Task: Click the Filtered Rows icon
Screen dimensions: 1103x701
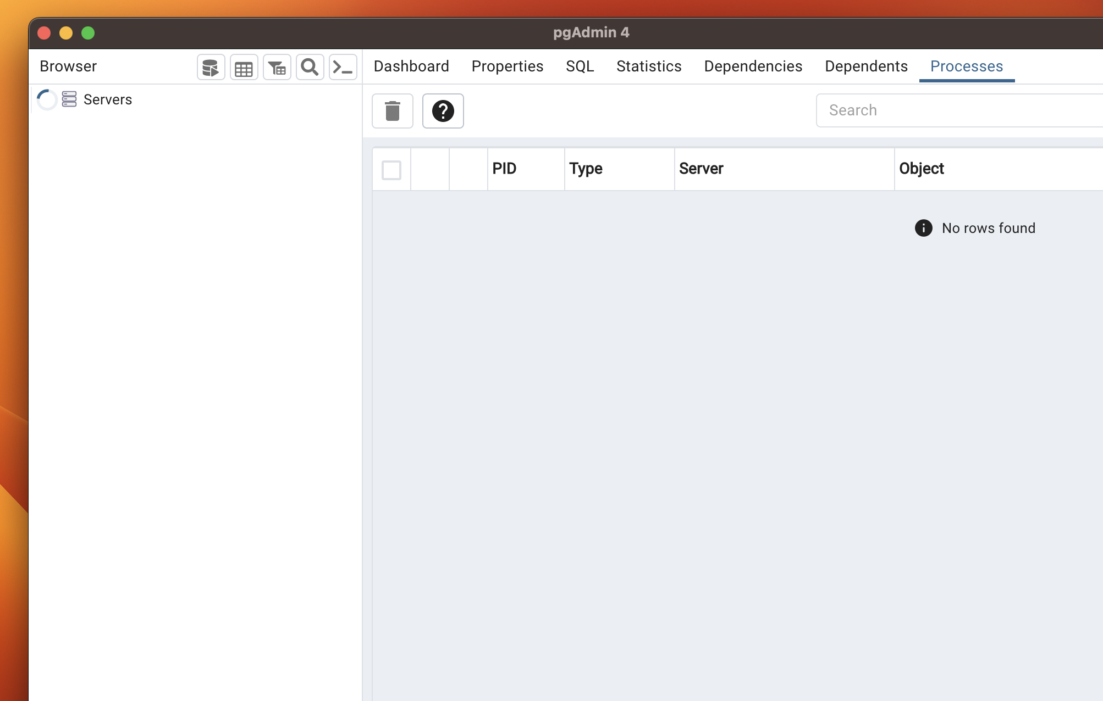Action: 277,68
